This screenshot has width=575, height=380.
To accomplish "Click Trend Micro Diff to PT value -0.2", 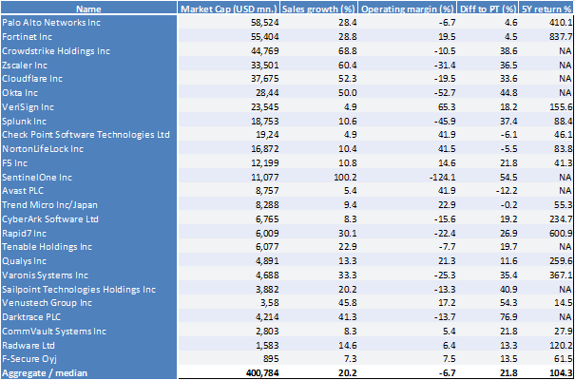I will pyautogui.click(x=508, y=205).
